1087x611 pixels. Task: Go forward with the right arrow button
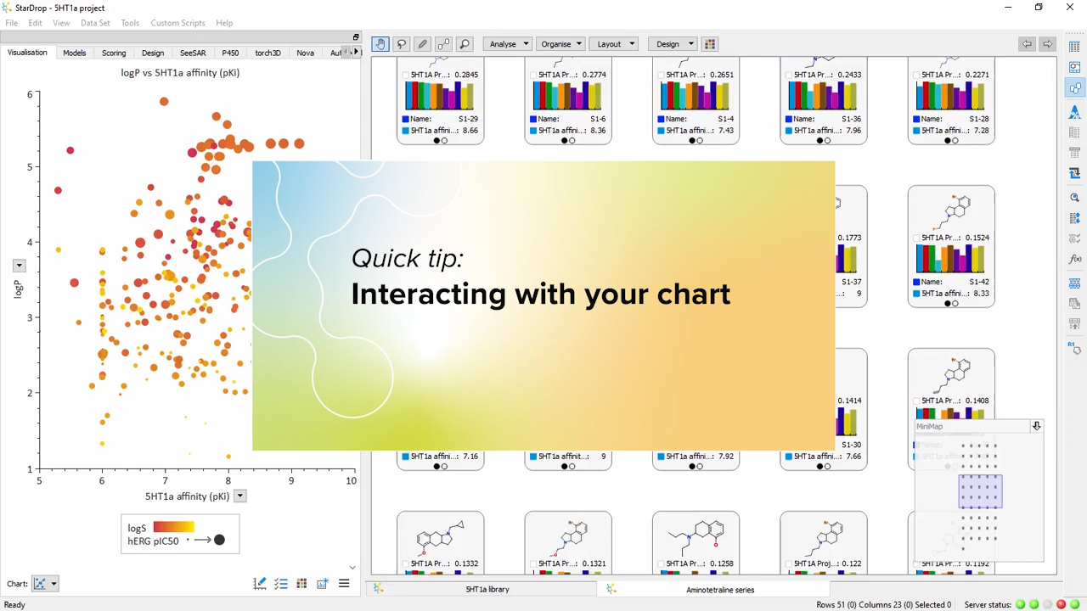pyautogui.click(x=1047, y=44)
